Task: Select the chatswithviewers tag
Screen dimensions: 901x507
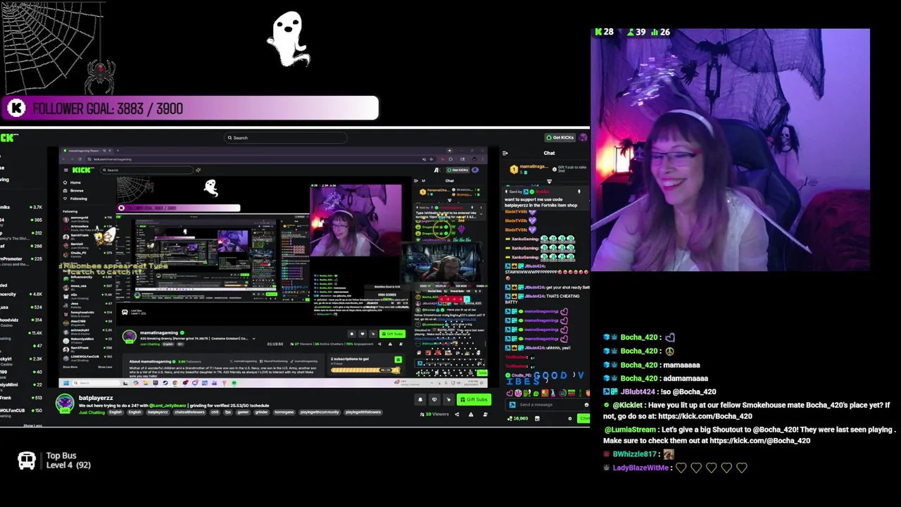Action: coord(189,413)
